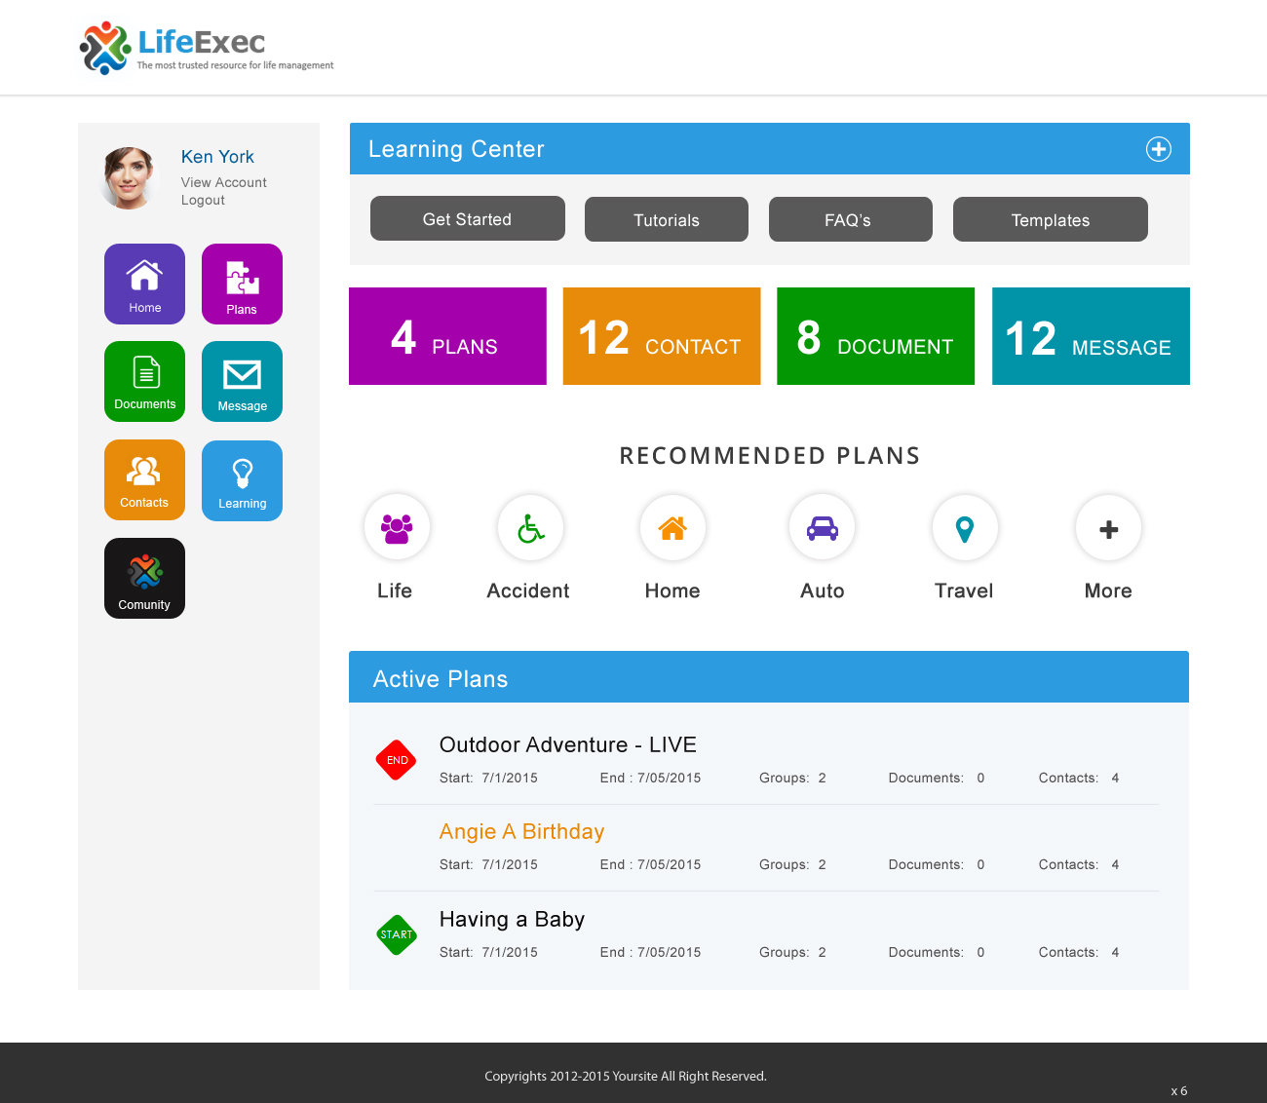Open the Tutorials tab
The height and width of the screenshot is (1103, 1267).
click(x=666, y=219)
